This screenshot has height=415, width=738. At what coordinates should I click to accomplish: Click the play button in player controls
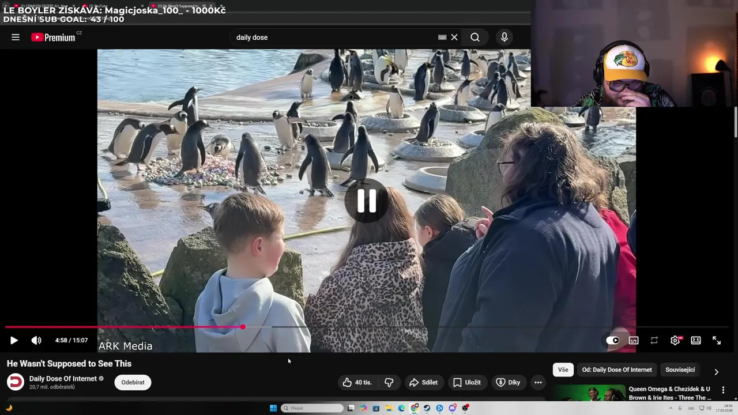[14, 341]
